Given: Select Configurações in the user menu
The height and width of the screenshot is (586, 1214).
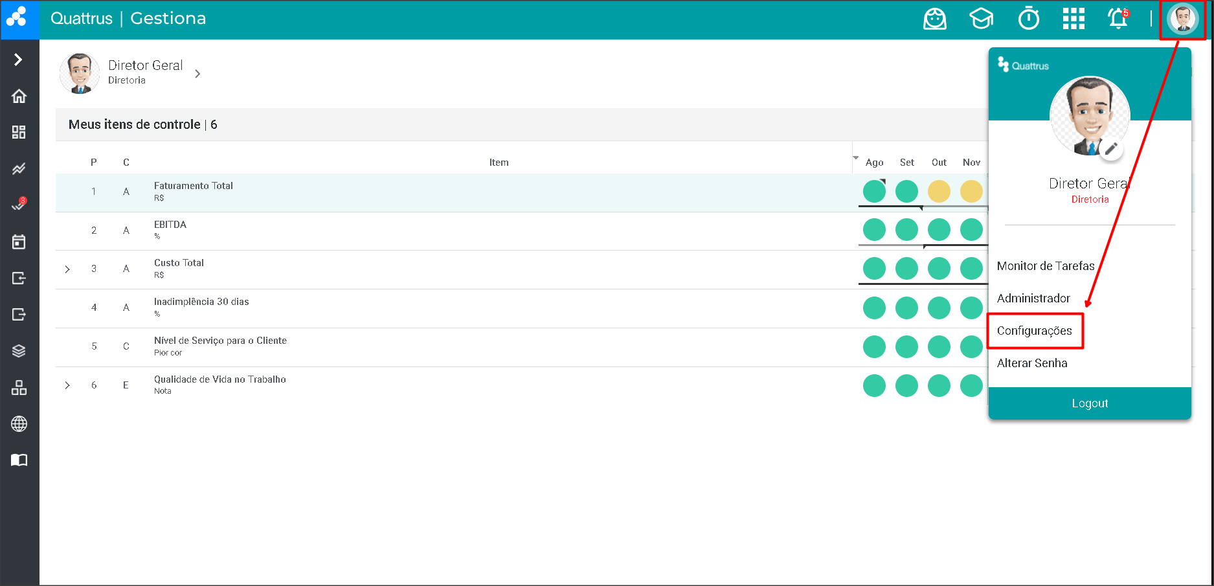Looking at the screenshot, I should point(1034,331).
